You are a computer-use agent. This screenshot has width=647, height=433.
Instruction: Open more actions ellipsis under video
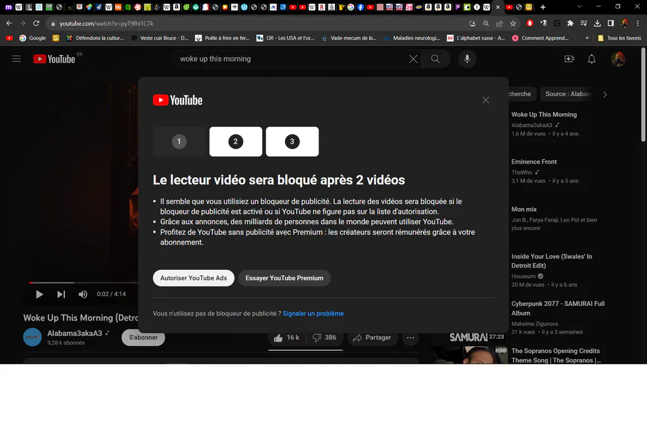point(411,338)
